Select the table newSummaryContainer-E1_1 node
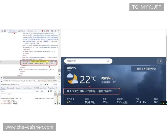Viewport: 167px width, 134px height. [x=39, y=51]
